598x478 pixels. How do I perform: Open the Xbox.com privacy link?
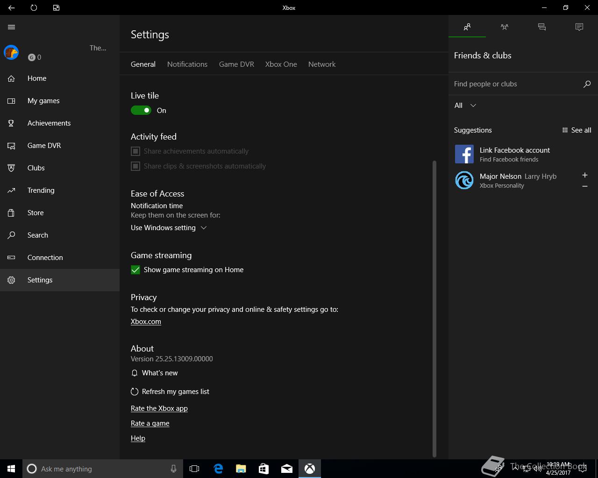tap(146, 322)
